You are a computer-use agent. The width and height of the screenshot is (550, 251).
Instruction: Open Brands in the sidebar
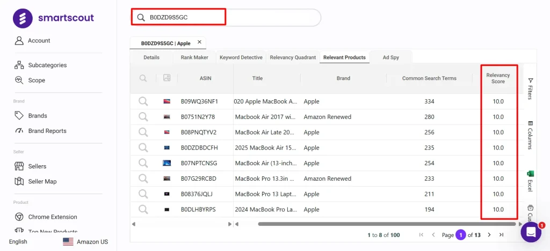pos(31,115)
